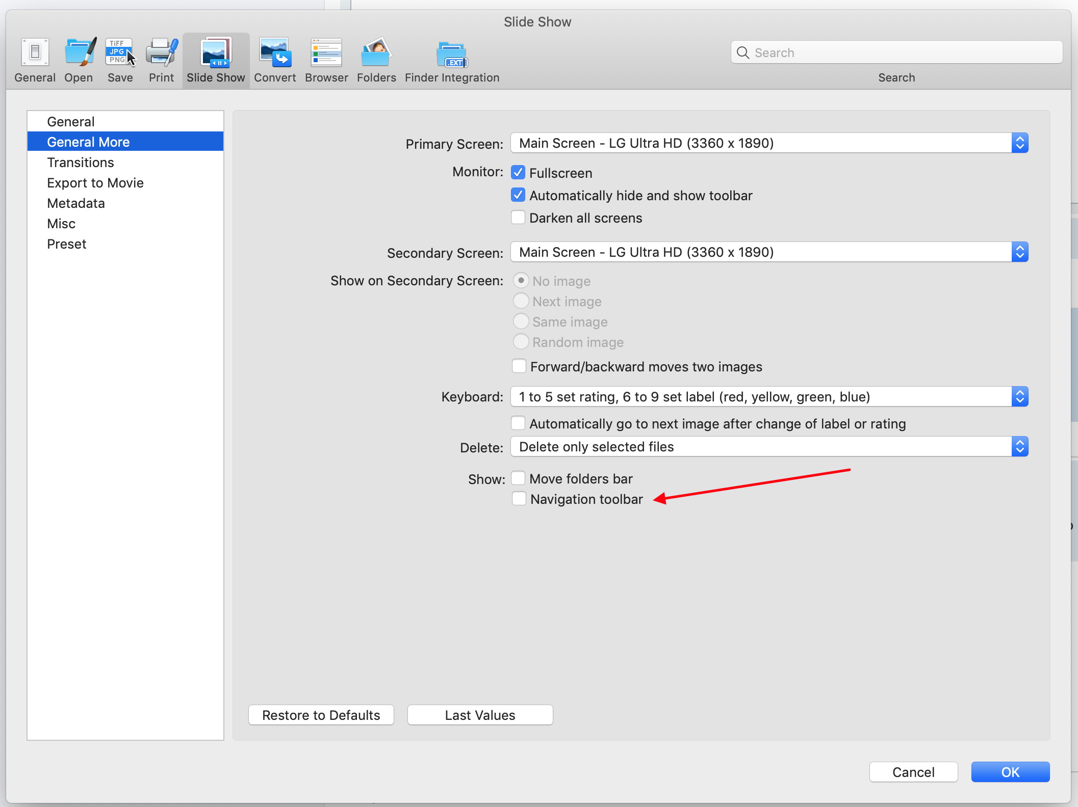
Task: Open the Open preferences brush icon
Action: click(80, 52)
